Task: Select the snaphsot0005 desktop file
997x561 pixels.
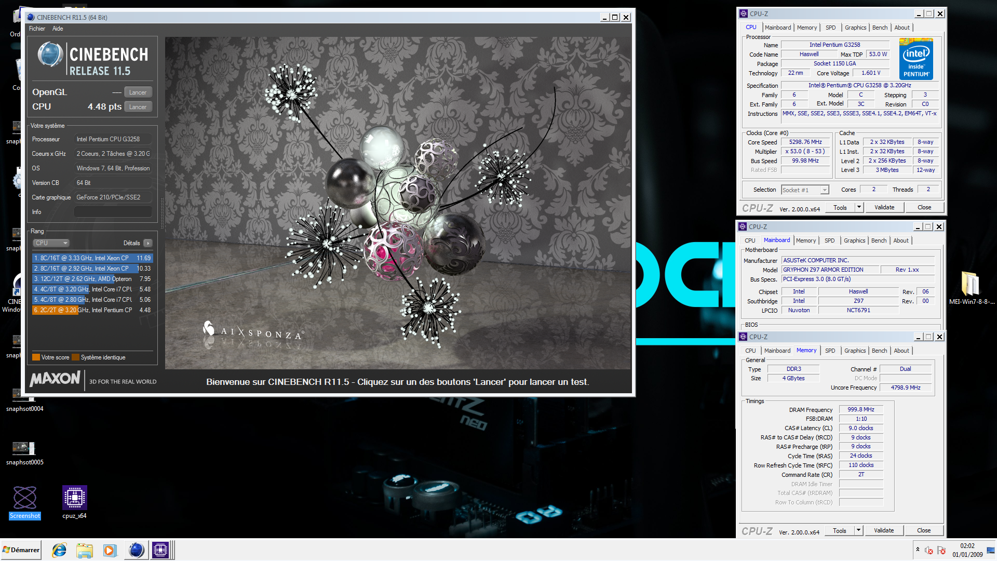Action: pos(24,453)
